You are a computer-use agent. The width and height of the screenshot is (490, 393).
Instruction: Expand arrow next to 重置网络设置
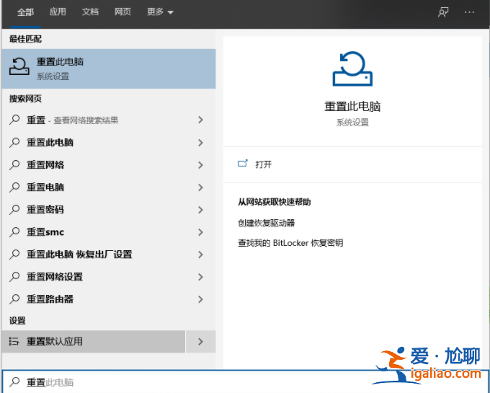pyautogui.click(x=200, y=277)
